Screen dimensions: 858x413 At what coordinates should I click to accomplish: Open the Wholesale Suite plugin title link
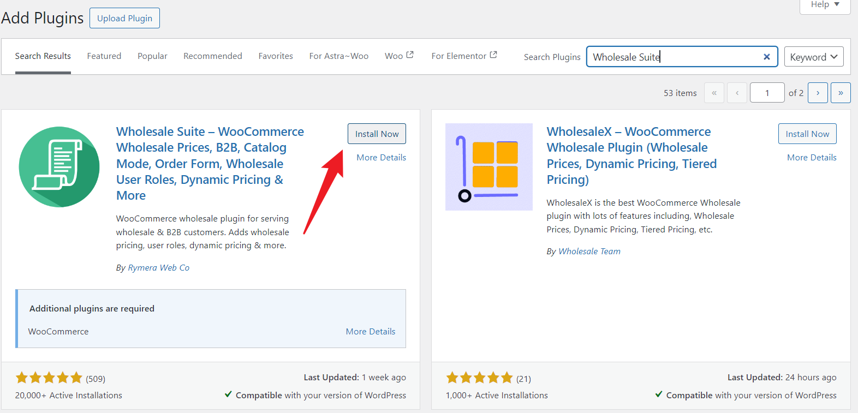[x=210, y=164]
